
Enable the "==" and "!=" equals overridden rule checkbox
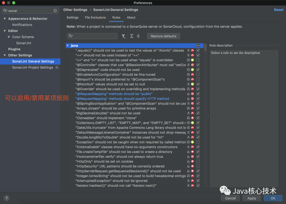(x=198, y=60)
